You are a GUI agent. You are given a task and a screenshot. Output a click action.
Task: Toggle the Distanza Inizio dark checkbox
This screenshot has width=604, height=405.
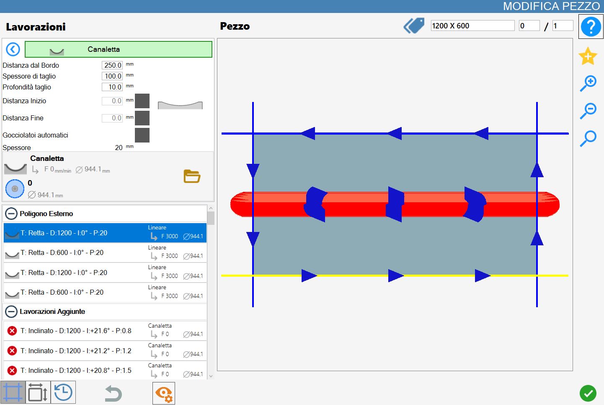coord(142,101)
